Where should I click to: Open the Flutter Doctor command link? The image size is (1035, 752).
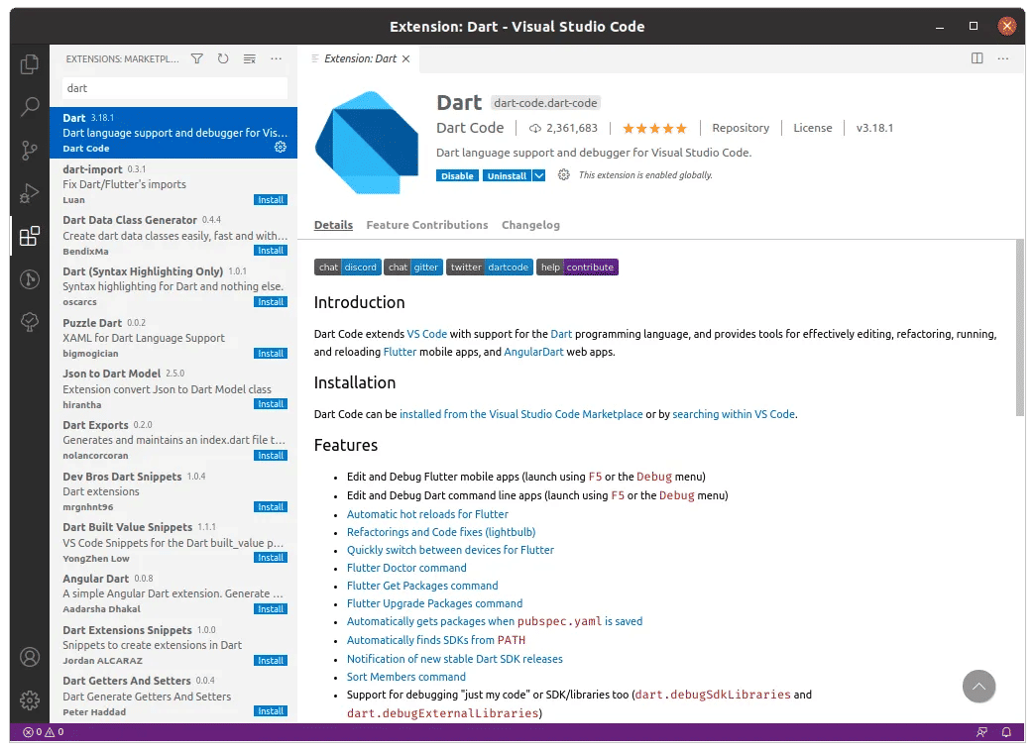406,568
